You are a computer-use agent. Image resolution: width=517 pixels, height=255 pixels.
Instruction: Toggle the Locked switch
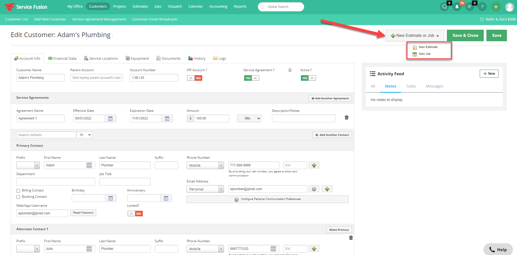click(135, 214)
